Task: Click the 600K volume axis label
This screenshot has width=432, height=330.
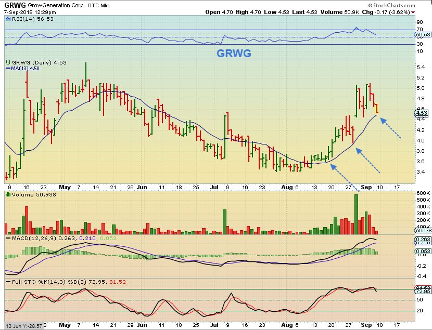Action: tap(424, 193)
